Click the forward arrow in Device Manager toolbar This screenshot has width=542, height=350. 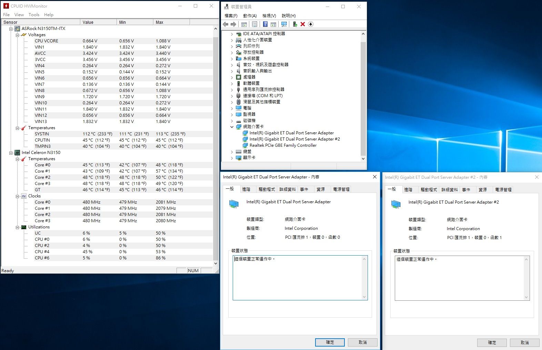coord(233,24)
